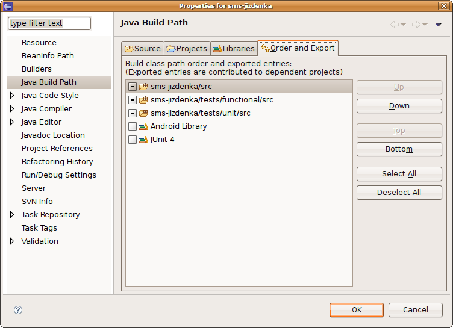Expand the Java Editor node

tap(12, 122)
